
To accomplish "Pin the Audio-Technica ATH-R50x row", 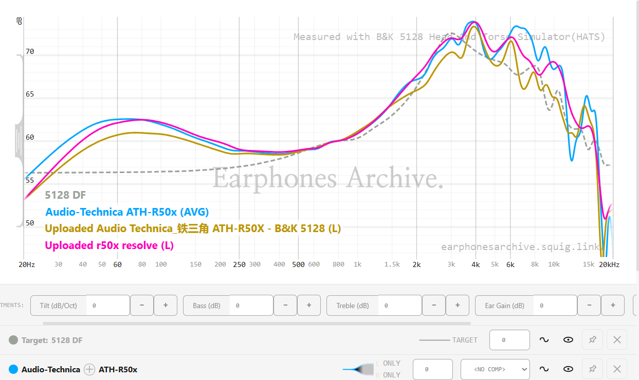I will point(592,369).
